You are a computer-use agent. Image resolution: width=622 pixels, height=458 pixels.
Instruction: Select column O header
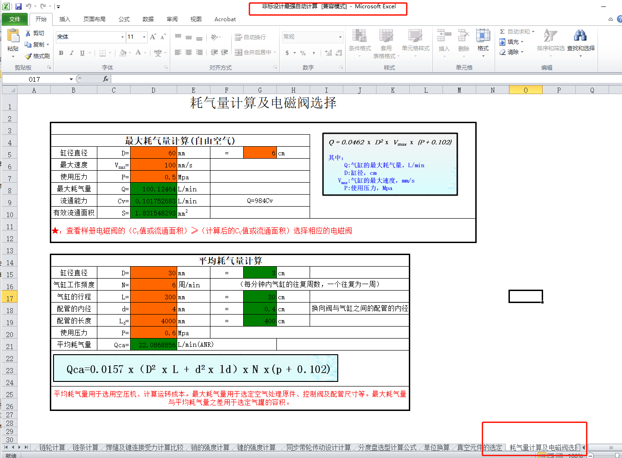(526, 90)
